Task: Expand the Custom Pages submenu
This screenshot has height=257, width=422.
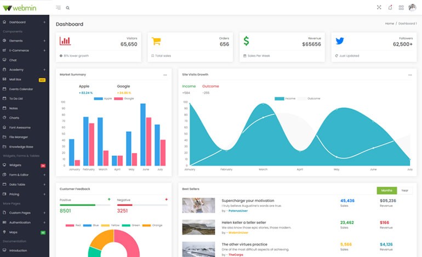Action: tap(44, 213)
